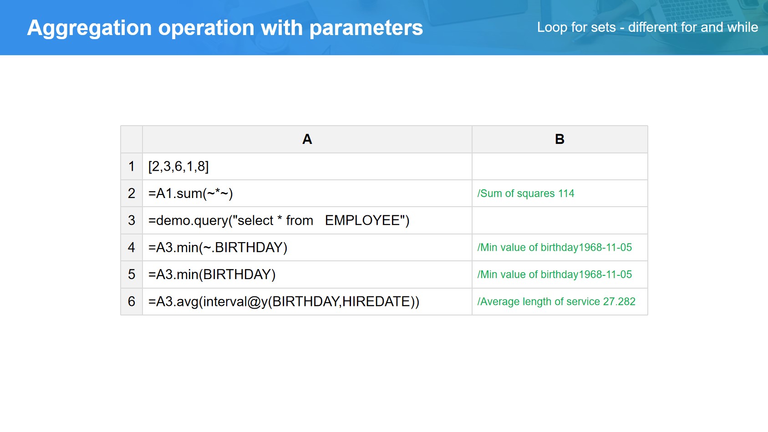Click the "Sum of squares 114" comment
Screen dimensions: 768x432
[526, 193]
